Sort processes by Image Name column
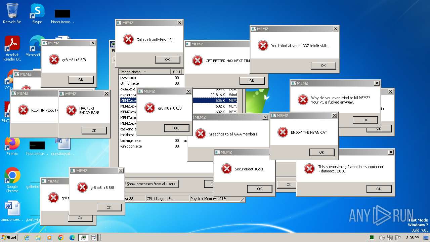This screenshot has width=430, height=242. 145,72
